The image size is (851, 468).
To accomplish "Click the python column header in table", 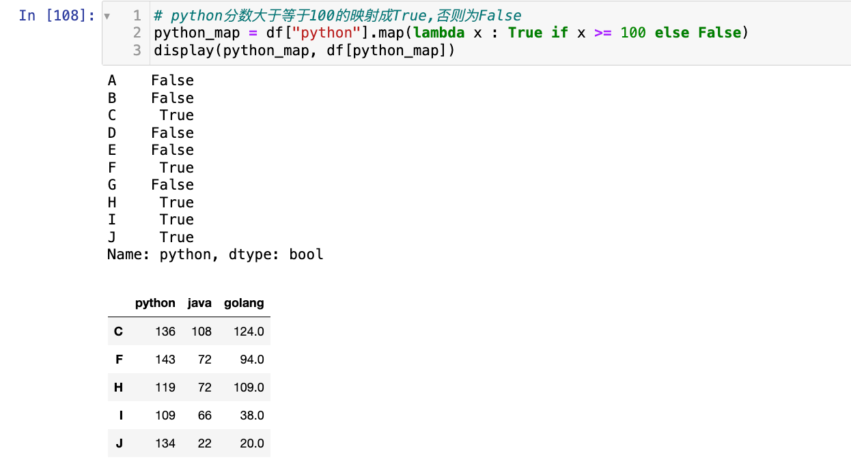I will coord(155,304).
